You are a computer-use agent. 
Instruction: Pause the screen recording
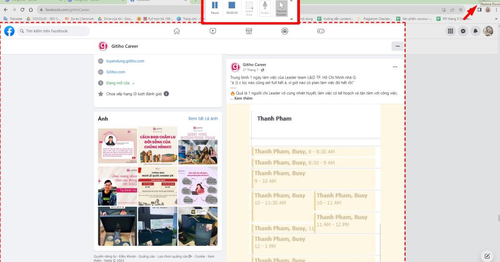pos(215,8)
